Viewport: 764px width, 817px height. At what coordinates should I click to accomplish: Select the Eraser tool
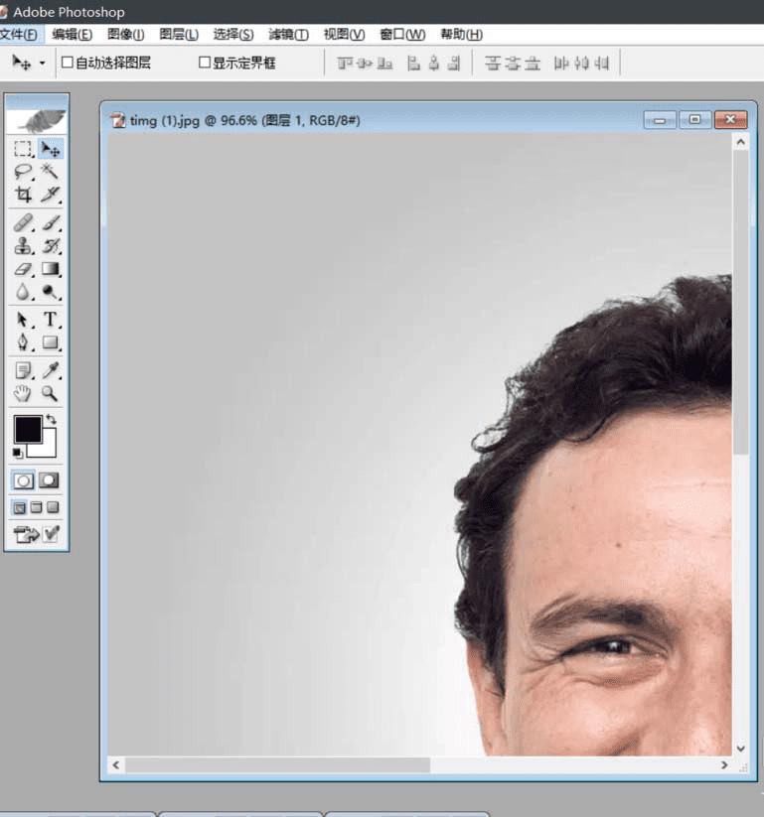pos(23,269)
